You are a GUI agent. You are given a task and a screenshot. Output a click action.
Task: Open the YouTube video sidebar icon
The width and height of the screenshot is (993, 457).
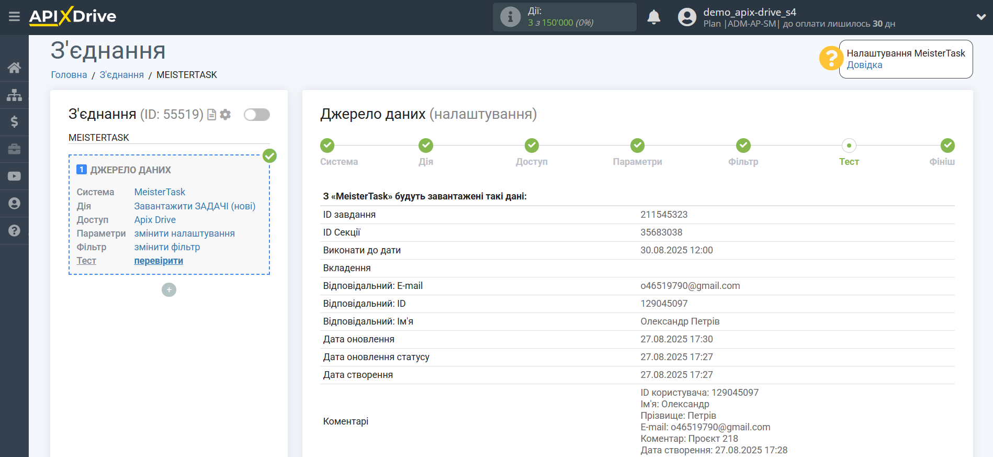(x=14, y=176)
